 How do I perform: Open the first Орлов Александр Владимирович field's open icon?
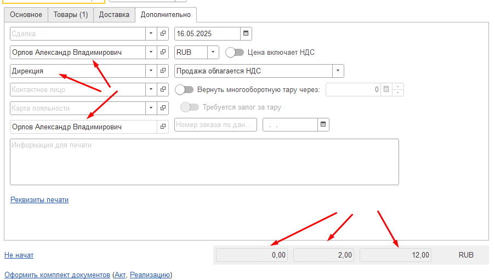click(163, 52)
